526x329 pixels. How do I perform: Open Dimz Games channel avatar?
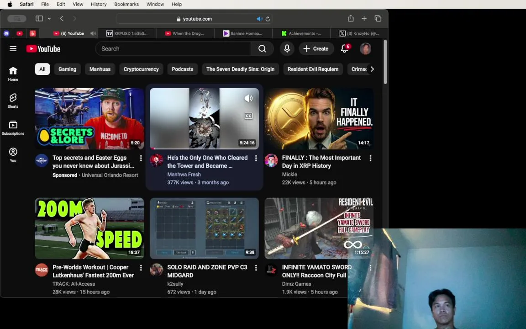tap(271, 270)
